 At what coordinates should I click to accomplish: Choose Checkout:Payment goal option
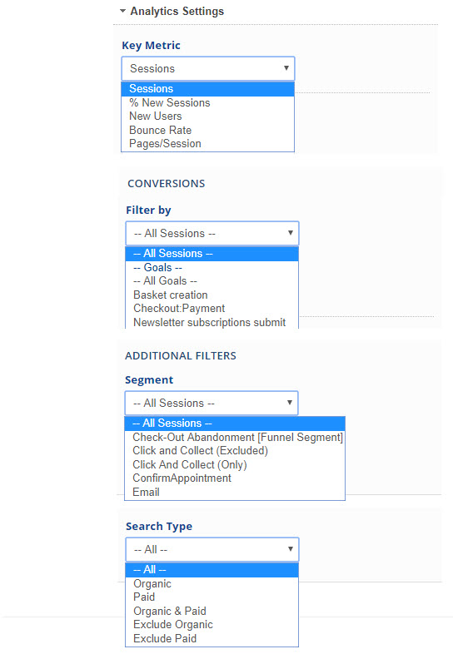click(x=212, y=308)
